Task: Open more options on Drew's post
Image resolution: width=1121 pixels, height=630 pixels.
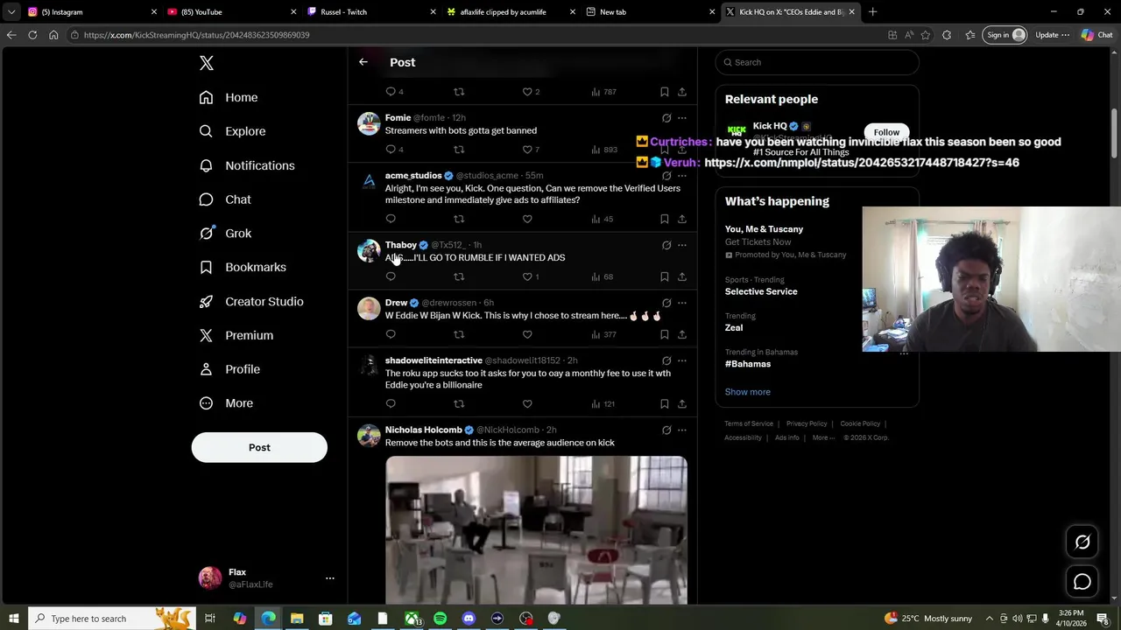Action: click(x=682, y=303)
